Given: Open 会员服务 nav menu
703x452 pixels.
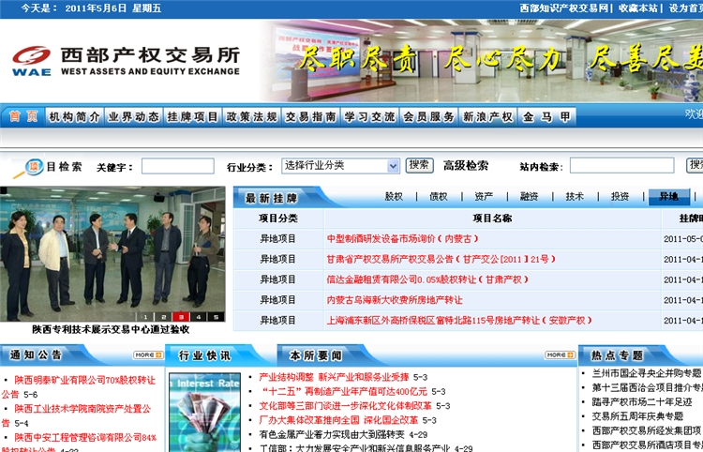Looking at the screenshot, I should [x=429, y=116].
